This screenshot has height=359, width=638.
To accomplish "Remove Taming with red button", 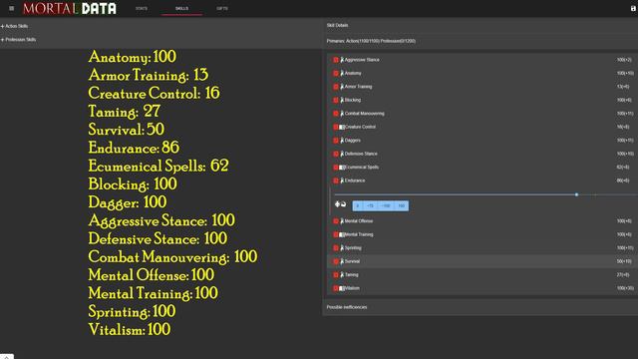I will 336,275.
